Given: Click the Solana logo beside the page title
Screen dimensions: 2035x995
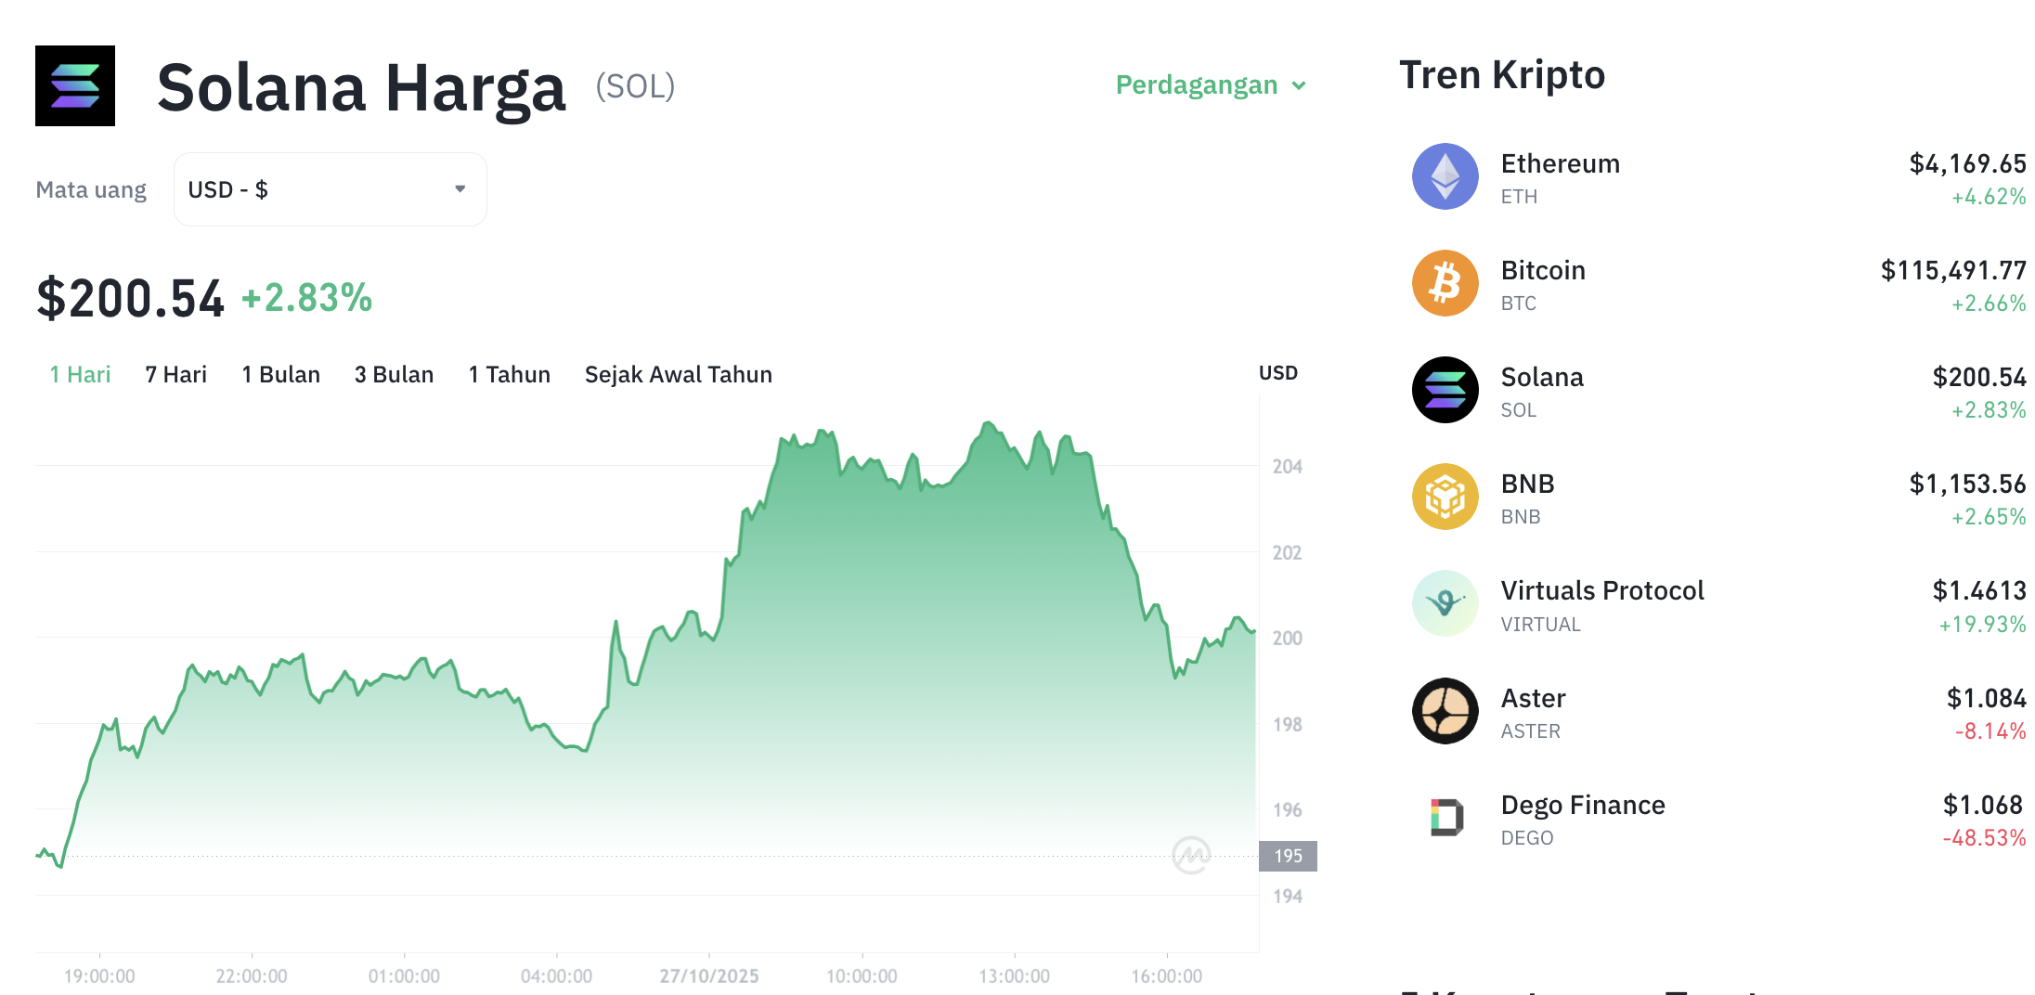Looking at the screenshot, I should (x=75, y=85).
